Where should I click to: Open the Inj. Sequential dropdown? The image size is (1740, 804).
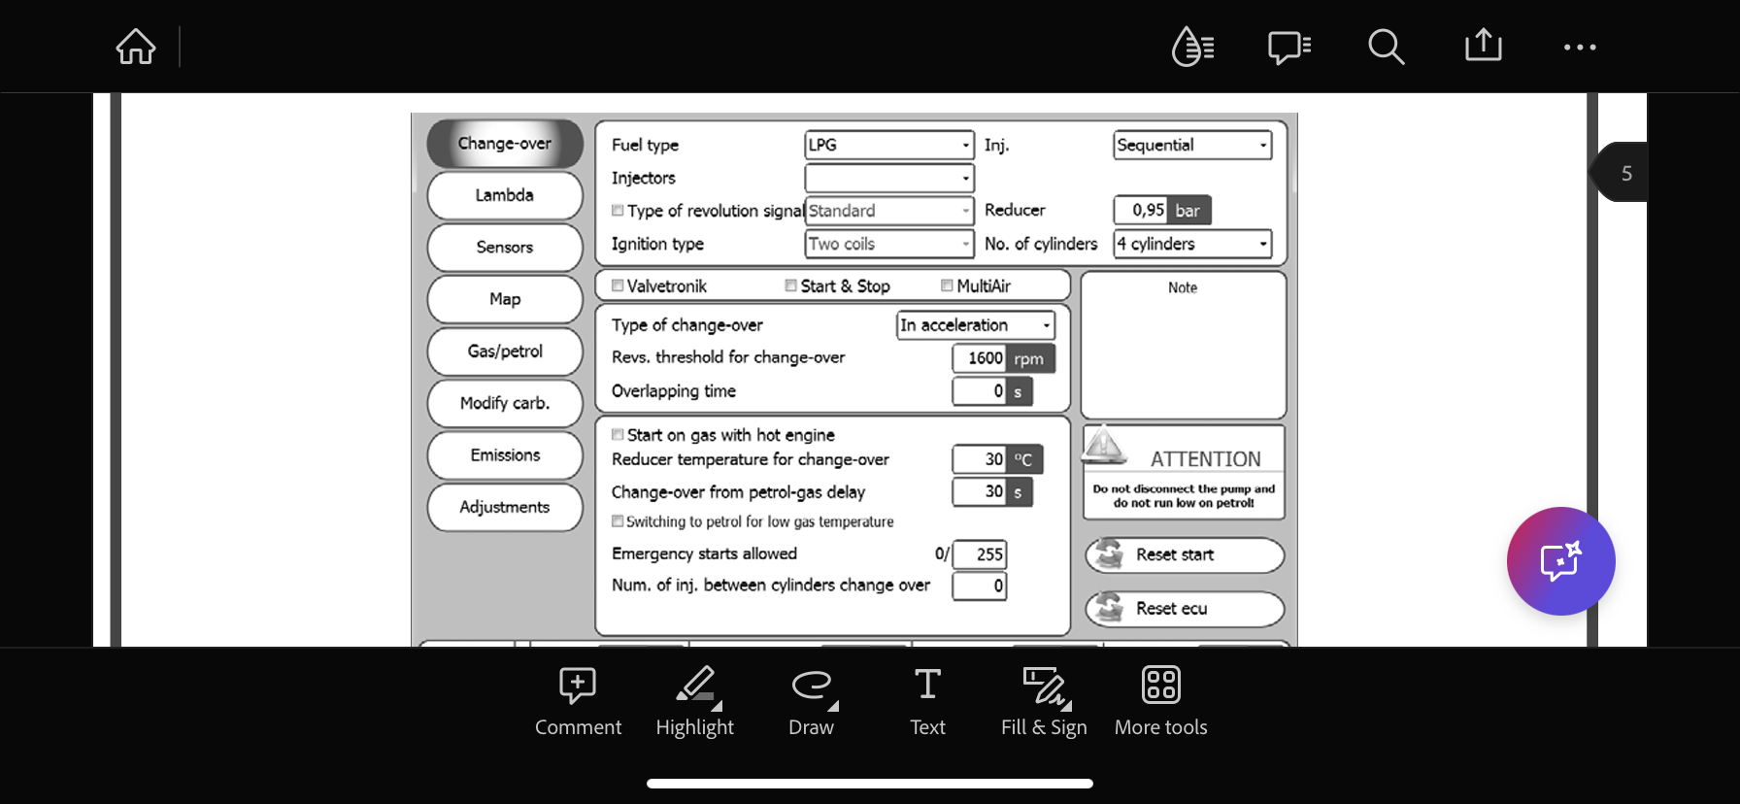(x=1192, y=145)
